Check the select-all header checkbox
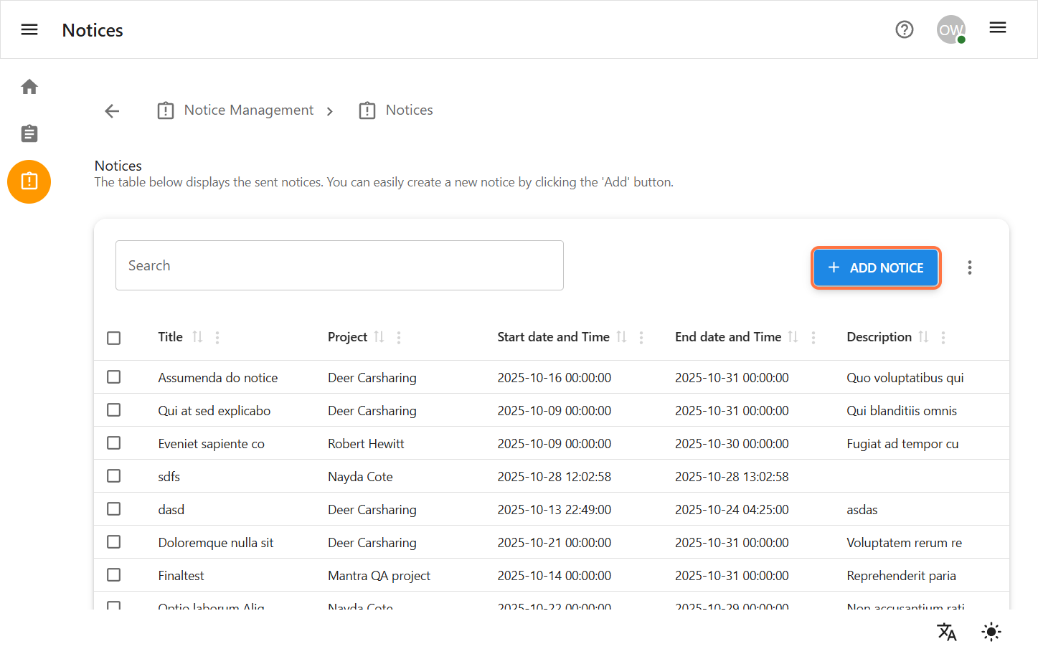This screenshot has width=1038, height=654. 114,338
